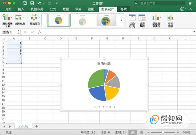
Task: Select the third gray-background pie chart style
Action: click(106, 20)
